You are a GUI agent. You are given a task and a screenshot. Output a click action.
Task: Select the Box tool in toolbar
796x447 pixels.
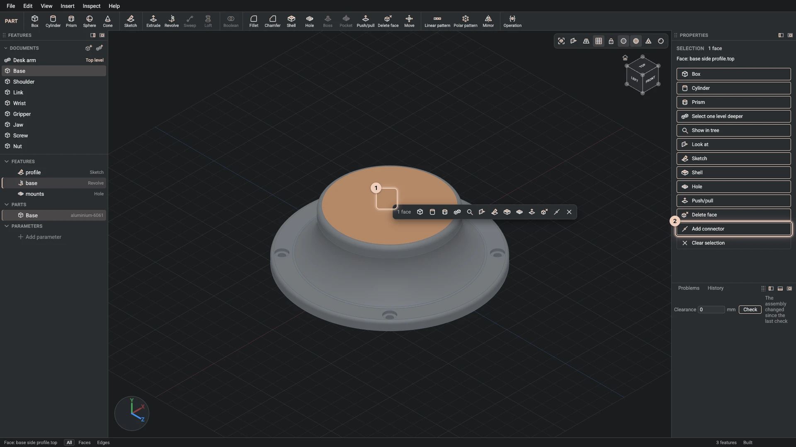[x=35, y=21]
